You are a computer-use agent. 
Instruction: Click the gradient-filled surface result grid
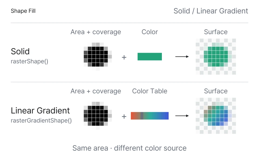(216, 116)
